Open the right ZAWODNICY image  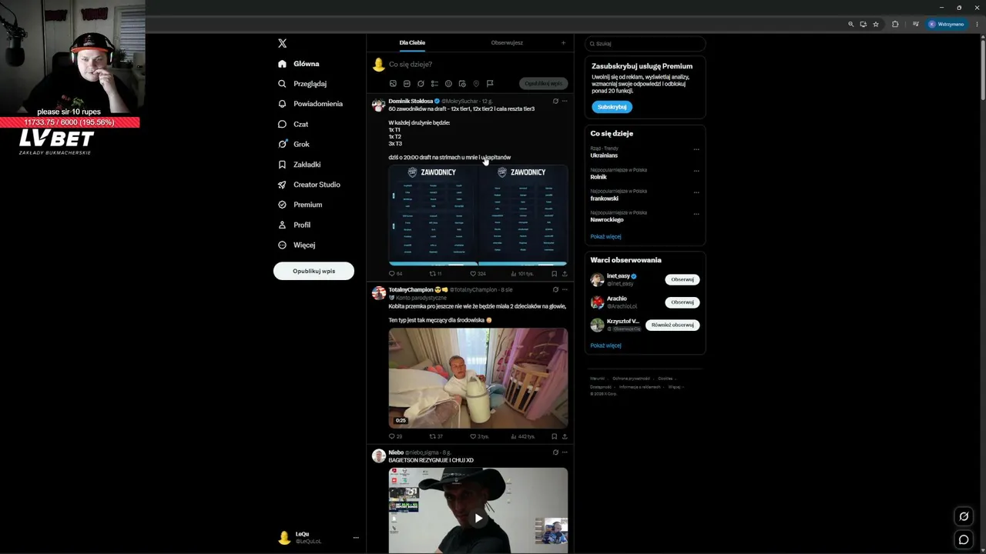(x=524, y=215)
